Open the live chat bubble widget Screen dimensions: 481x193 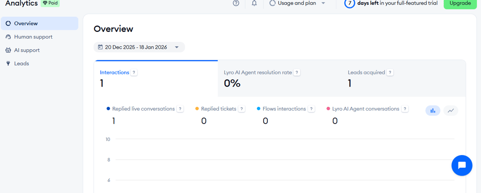461,165
